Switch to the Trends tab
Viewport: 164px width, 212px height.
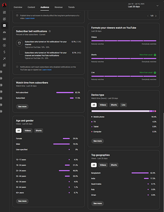pyautogui.click(x=71, y=7)
